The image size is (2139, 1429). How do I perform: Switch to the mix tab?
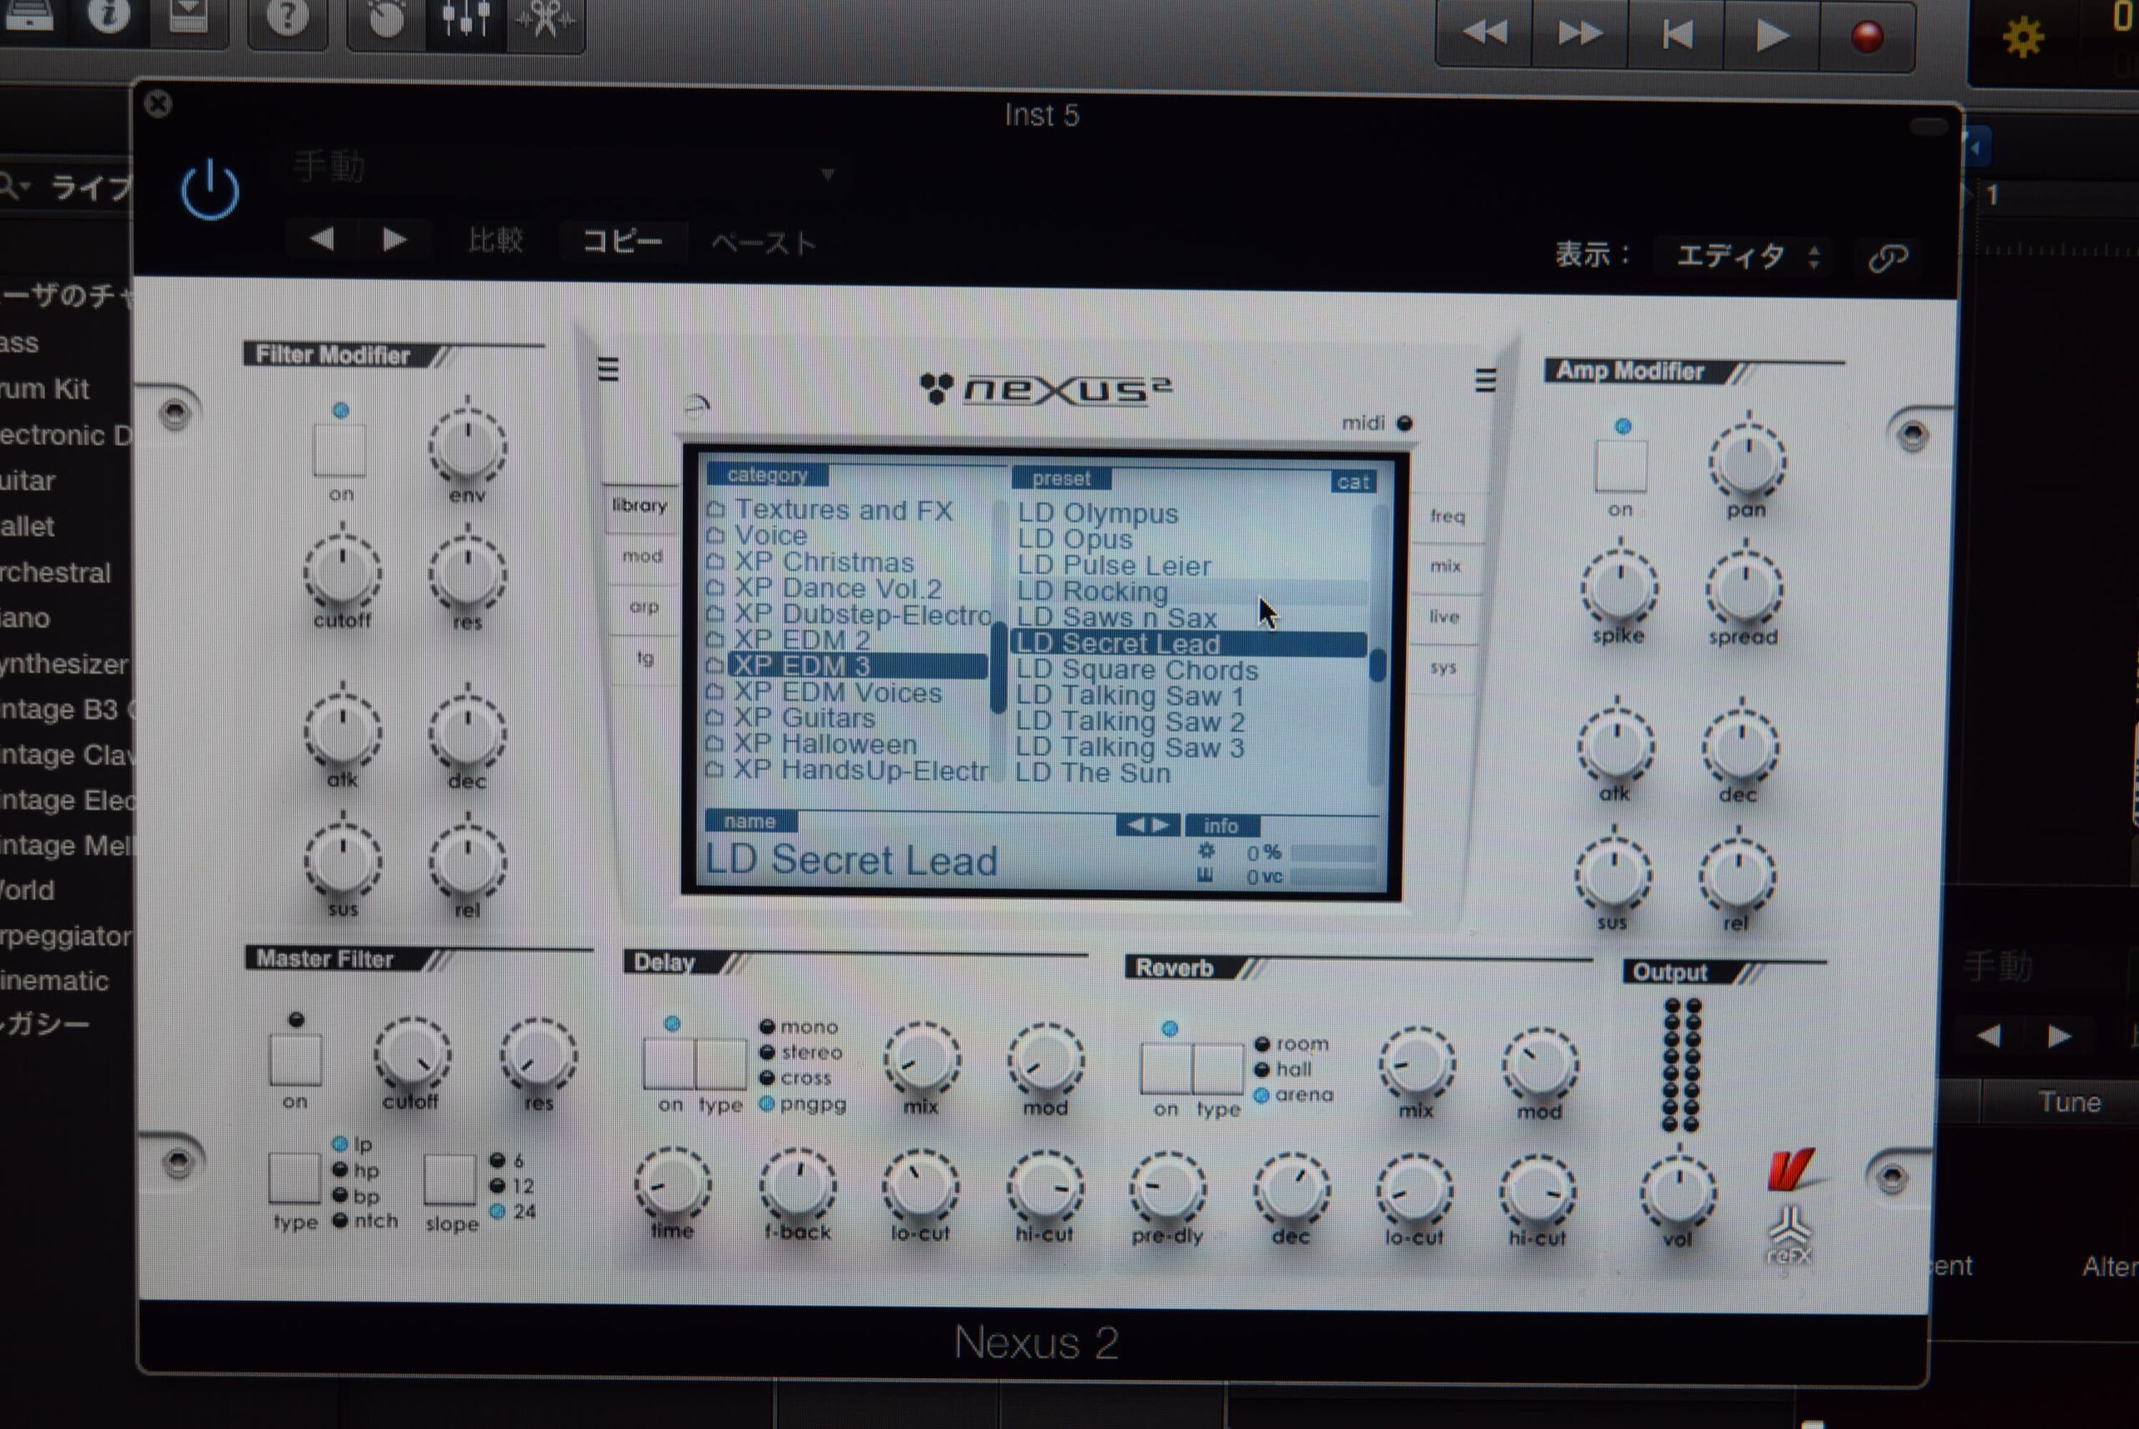[x=1445, y=566]
